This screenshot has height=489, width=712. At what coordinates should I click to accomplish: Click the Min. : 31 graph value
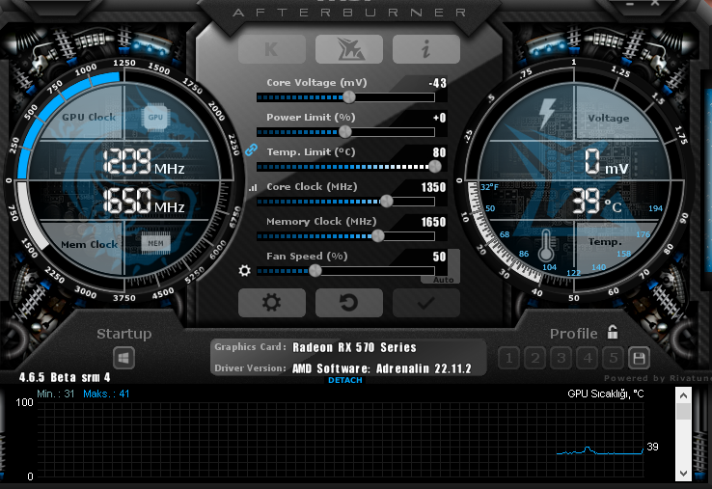(x=55, y=394)
